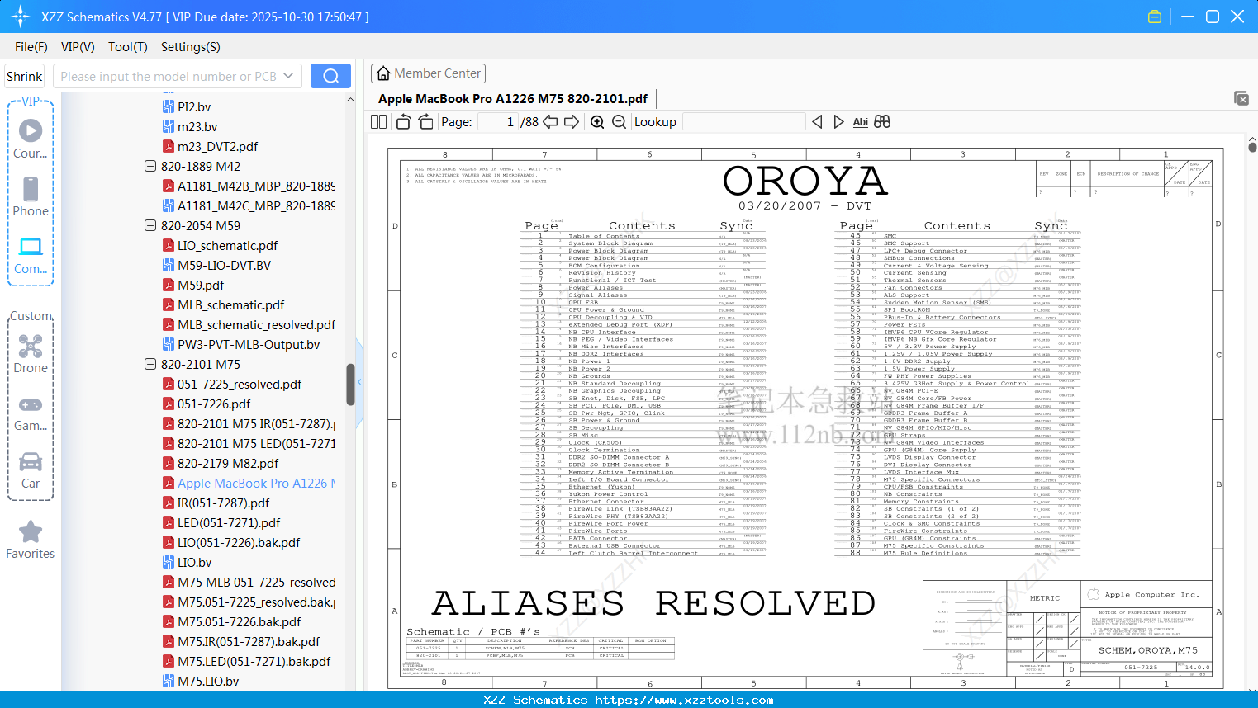
Task: Open 820-2179 M82.pdf file
Action: (x=228, y=463)
